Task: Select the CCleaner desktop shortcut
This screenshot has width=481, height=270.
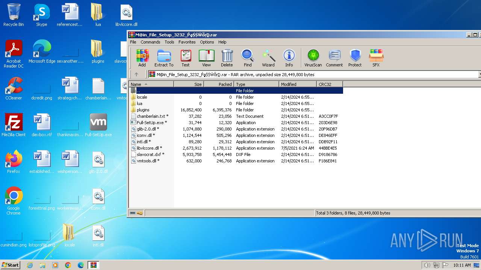Action: [x=14, y=88]
